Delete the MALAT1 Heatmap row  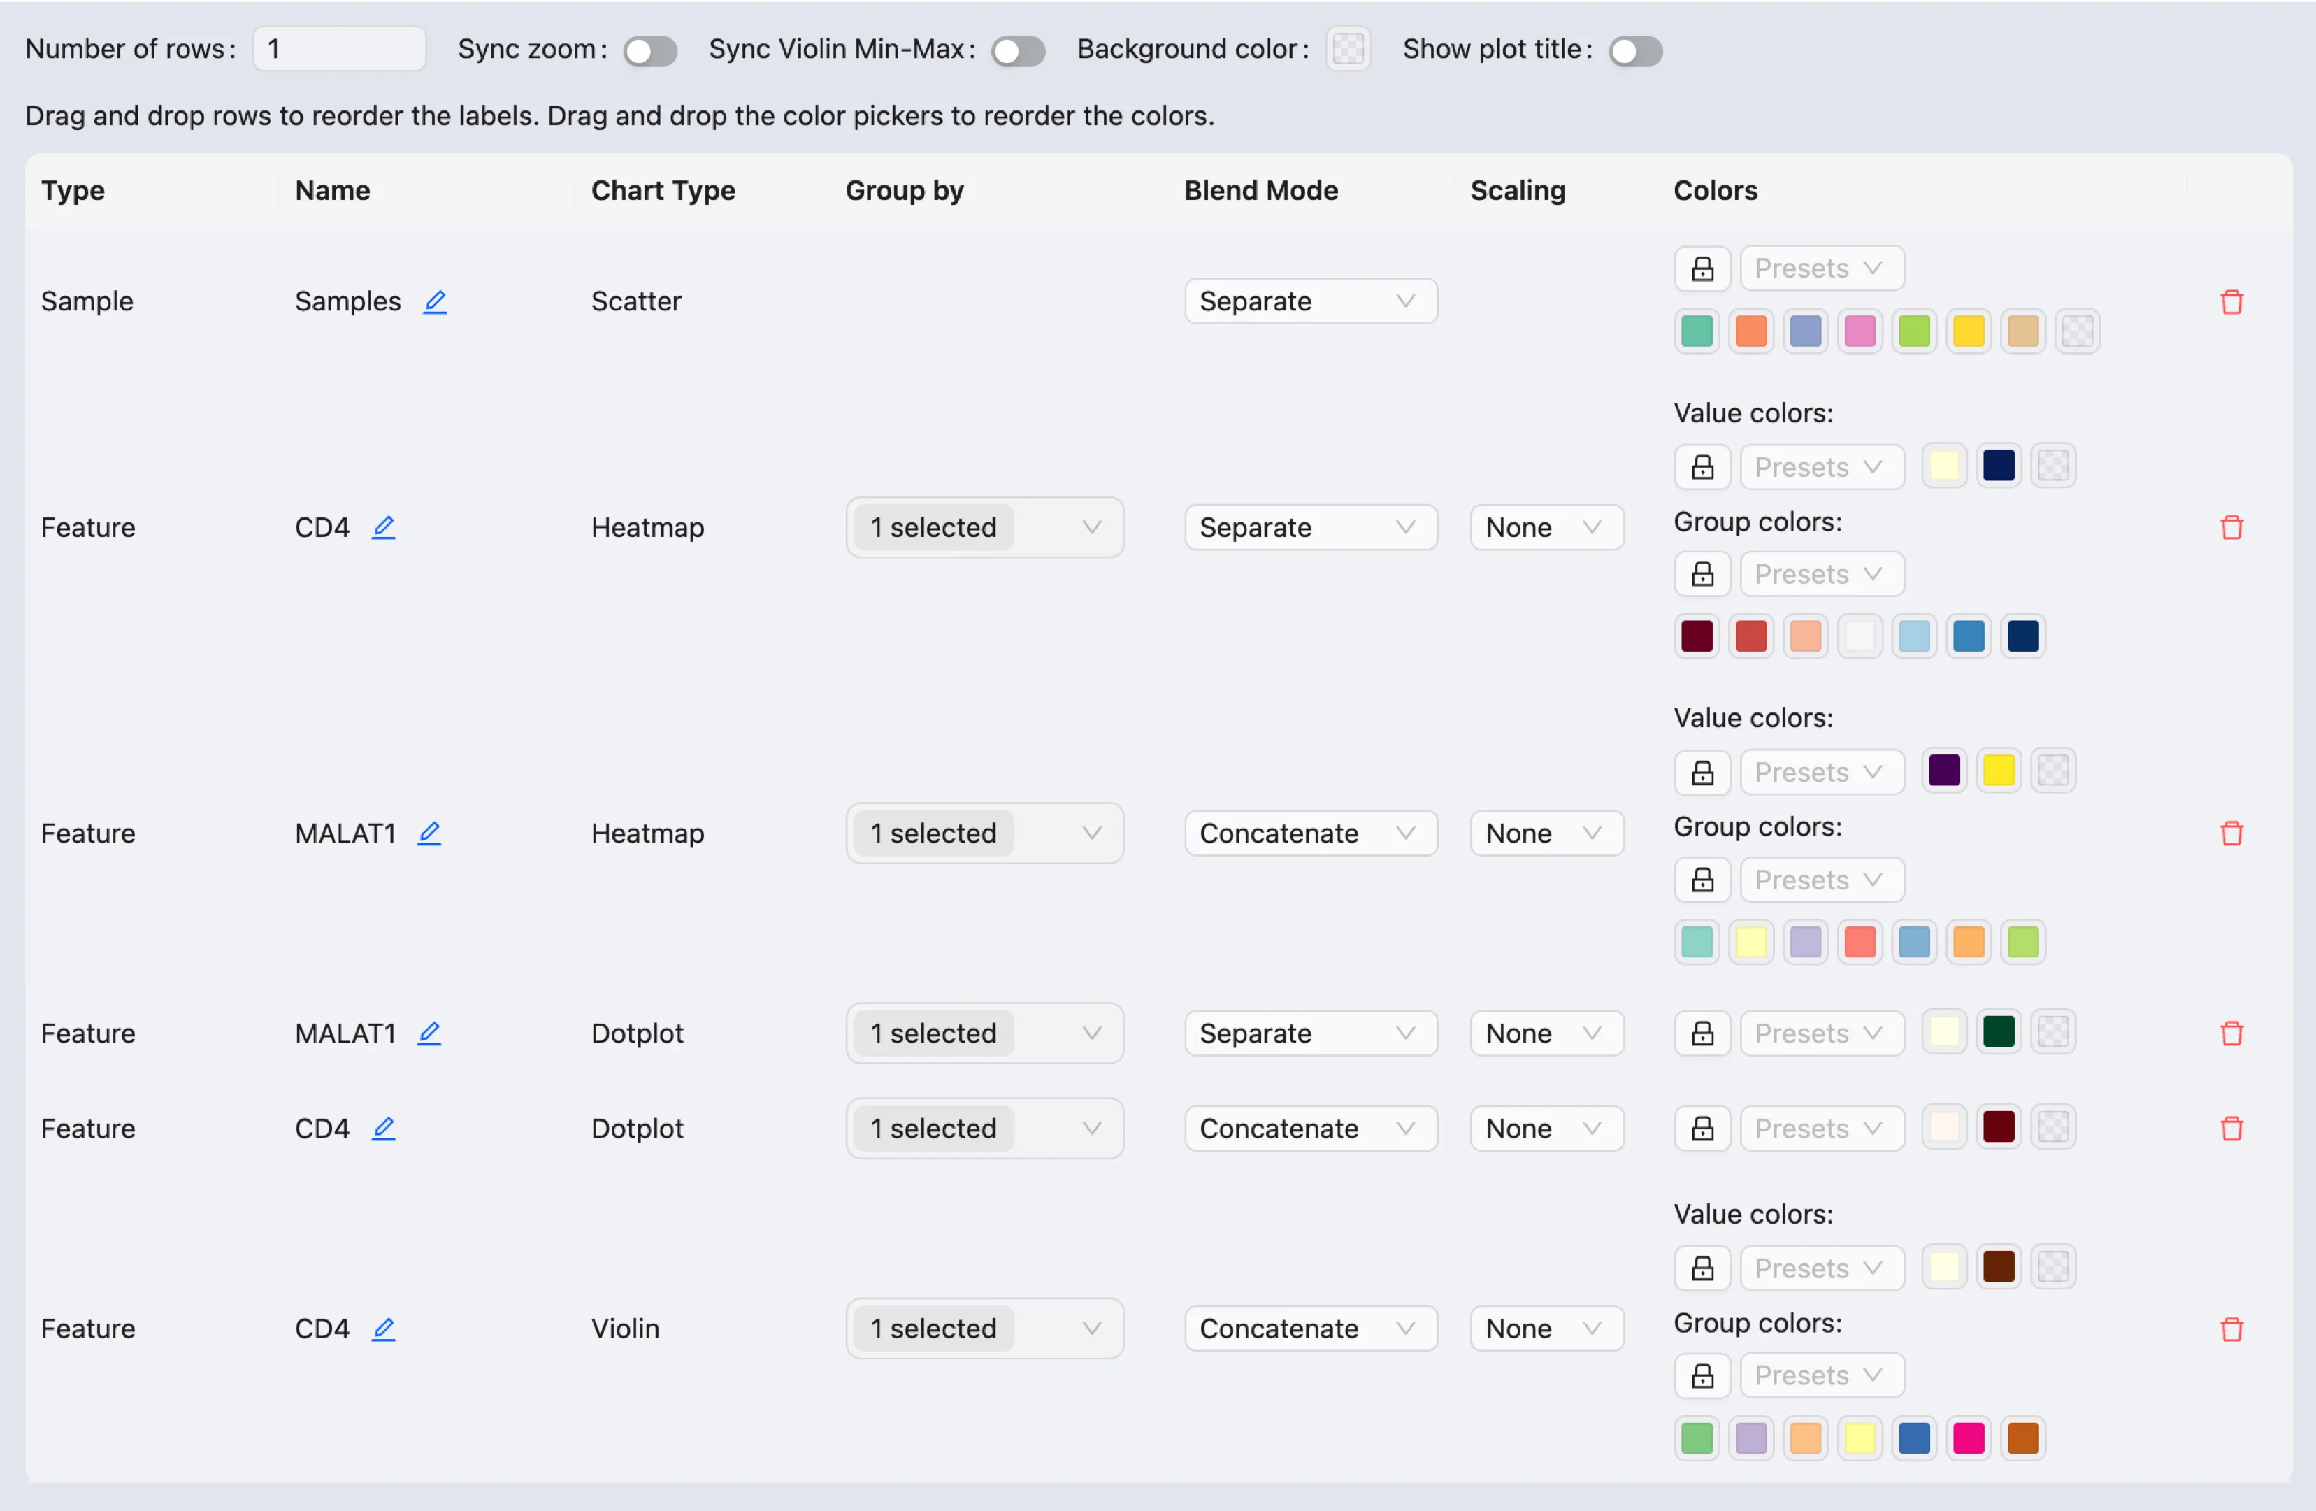2231,833
